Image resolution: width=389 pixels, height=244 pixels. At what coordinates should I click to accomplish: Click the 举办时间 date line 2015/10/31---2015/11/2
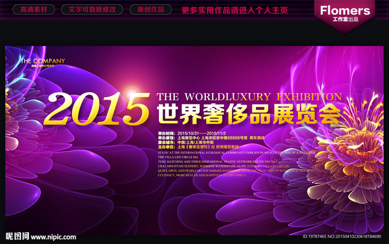pyautogui.click(x=192, y=133)
